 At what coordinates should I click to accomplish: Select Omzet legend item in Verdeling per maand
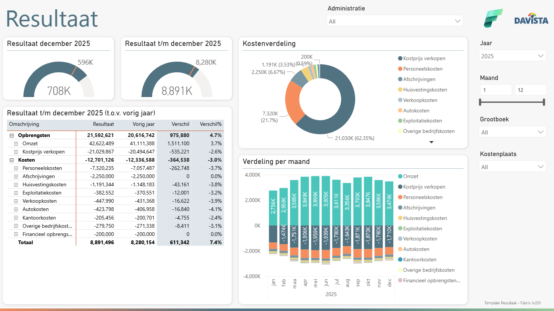(x=410, y=177)
